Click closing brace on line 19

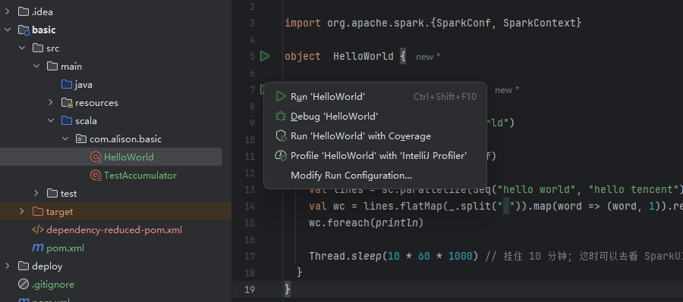pyautogui.click(x=287, y=289)
